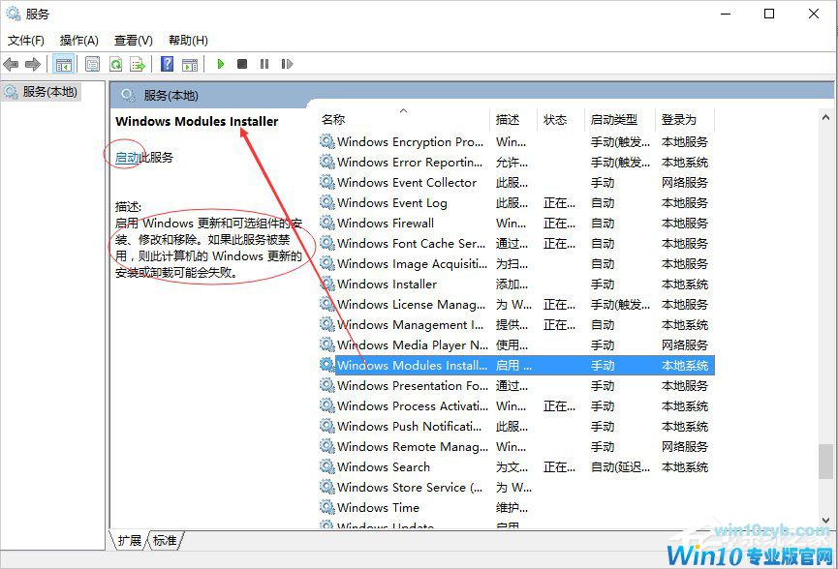The width and height of the screenshot is (838, 569).
Task: Open Help from the toolbar question mark icon
Action: [166, 64]
